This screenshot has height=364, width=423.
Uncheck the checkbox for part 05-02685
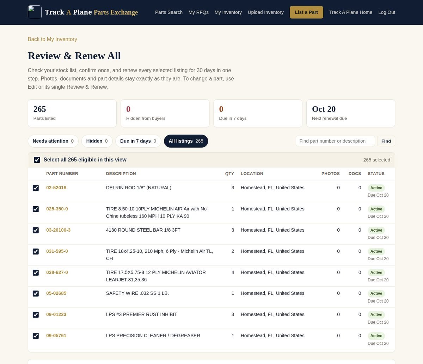36,293
